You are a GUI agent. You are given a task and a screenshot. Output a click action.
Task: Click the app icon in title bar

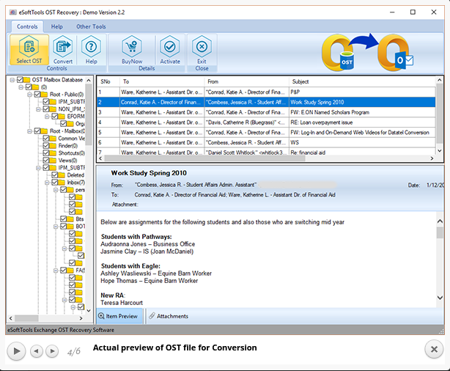pyautogui.click(x=12, y=12)
